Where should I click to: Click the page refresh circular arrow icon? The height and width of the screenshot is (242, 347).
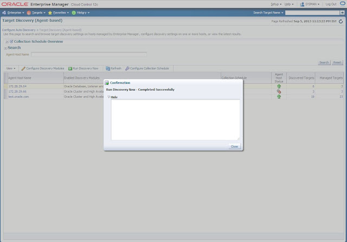(x=341, y=21)
